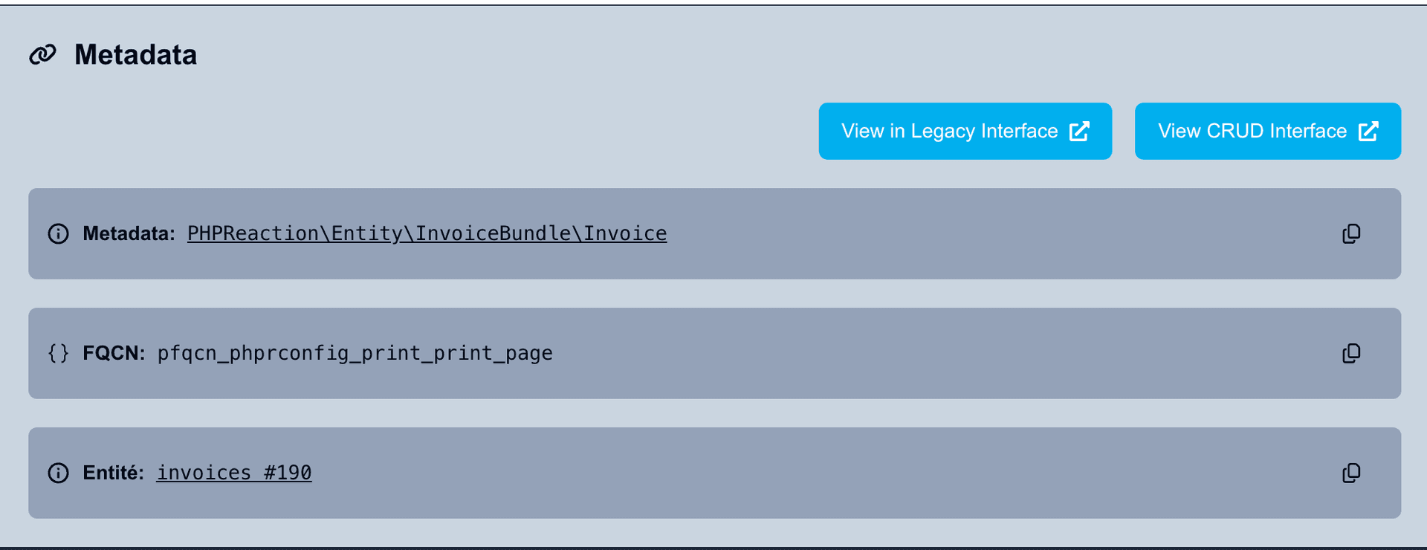Open the View CRUD Interface page
The width and height of the screenshot is (1427, 550).
click(1266, 131)
